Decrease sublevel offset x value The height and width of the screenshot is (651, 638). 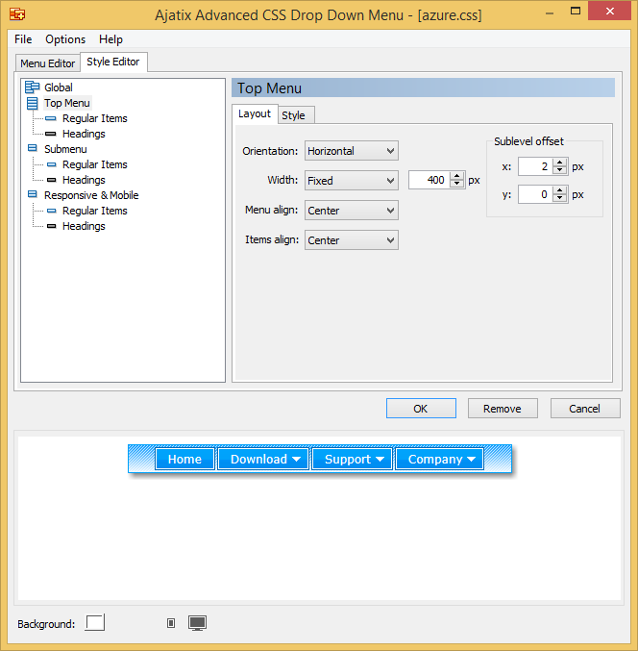(560, 171)
